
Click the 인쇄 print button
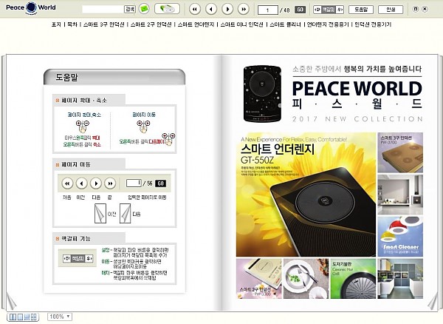point(391,10)
